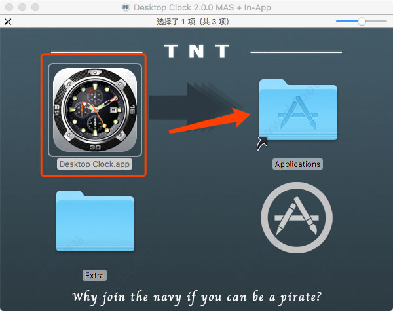The width and height of the screenshot is (393, 311).
Task: Minimize the Desktop Clock window
Action: pos(22,7)
